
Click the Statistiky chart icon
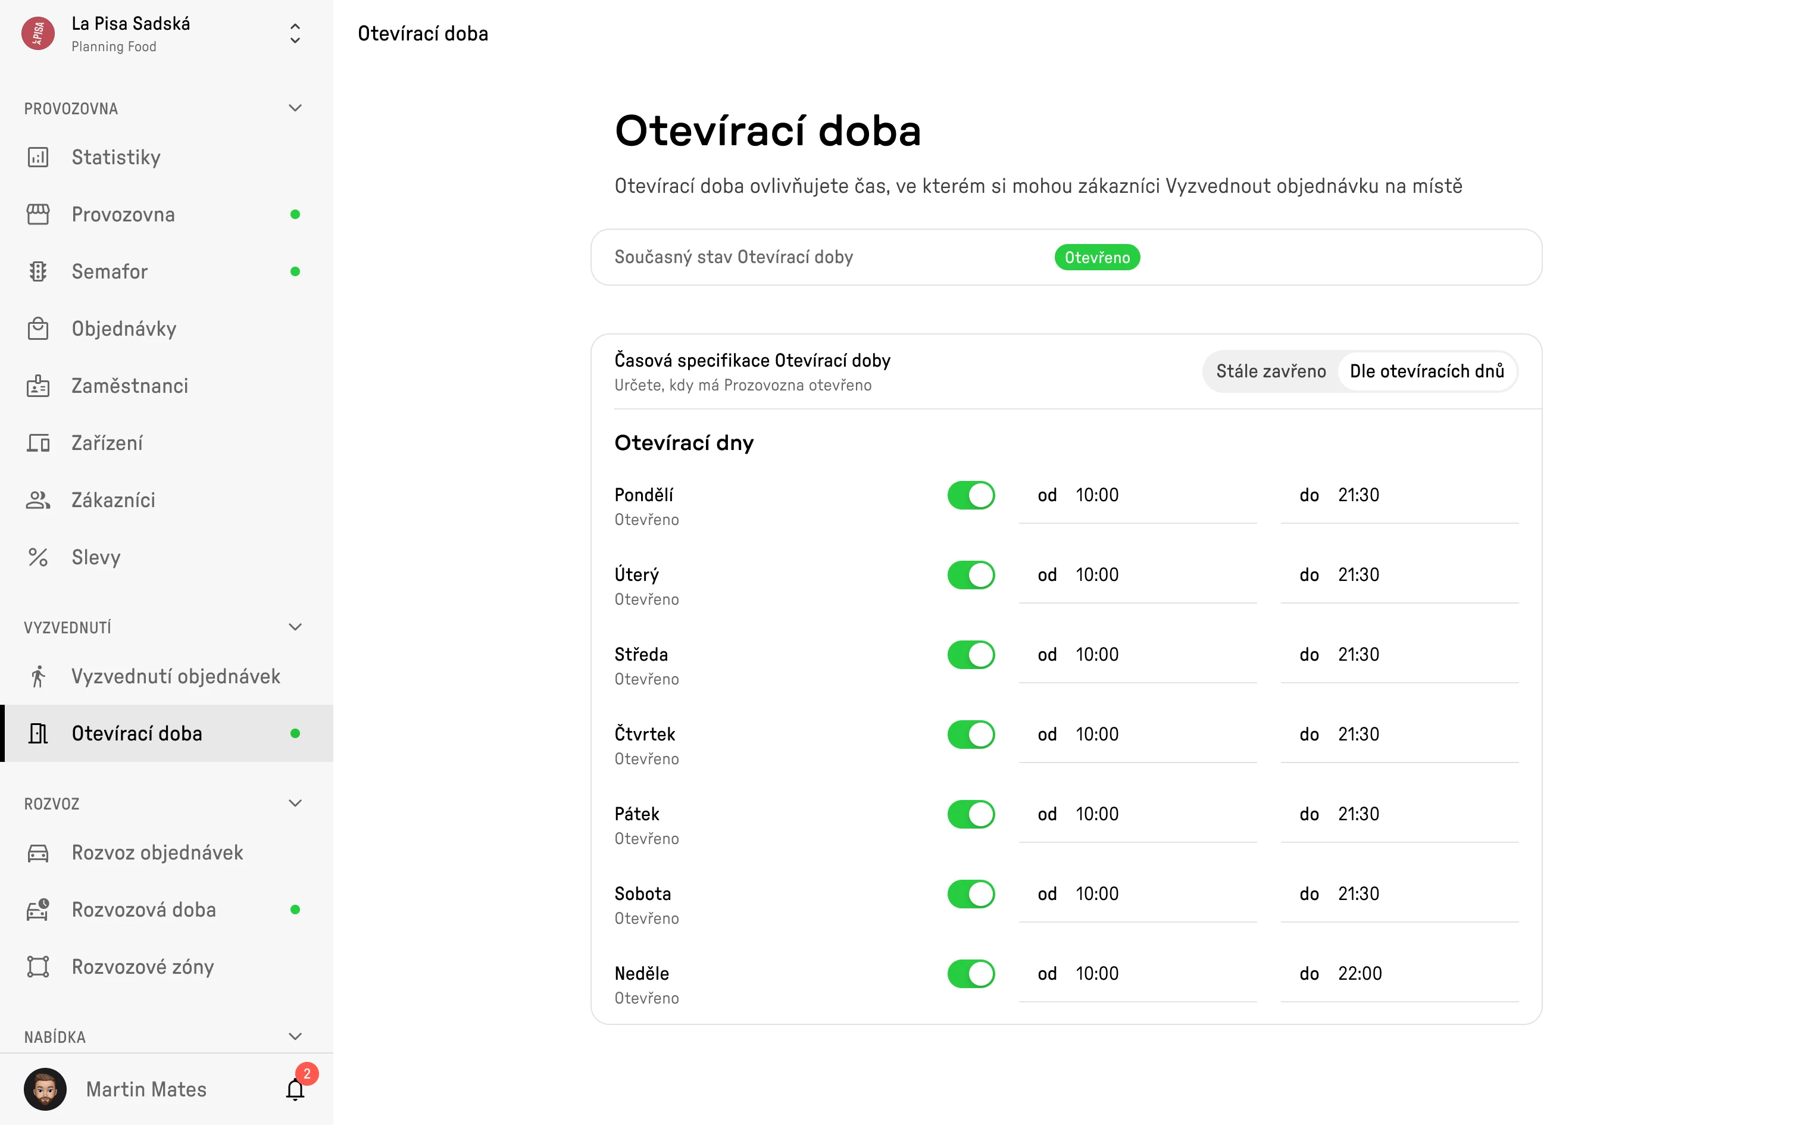coord(38,157)
